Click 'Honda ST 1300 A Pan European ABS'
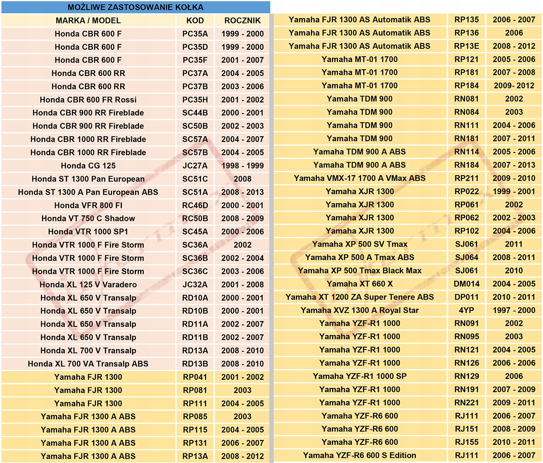Screen dimensions: 543x463 [88, 192]
